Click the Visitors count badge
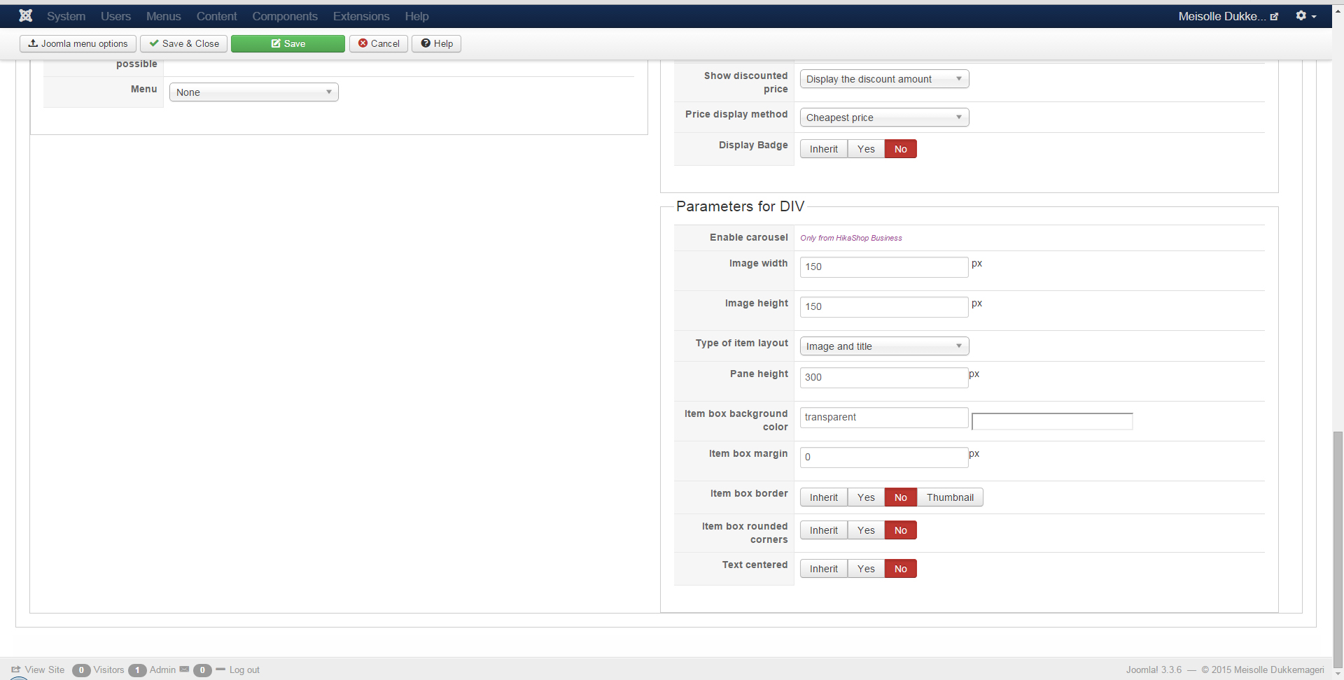Image resolution: width=1344 pixels, height=680 pixels. pos(81,670)
